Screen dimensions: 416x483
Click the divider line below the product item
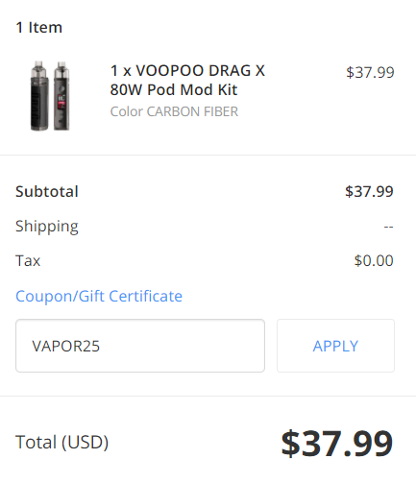[x=208, y=156]
